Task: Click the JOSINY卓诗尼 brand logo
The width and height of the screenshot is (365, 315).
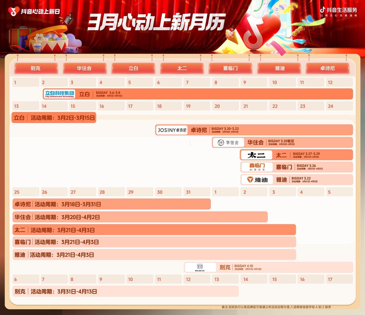Action: [x=172, y=130]
